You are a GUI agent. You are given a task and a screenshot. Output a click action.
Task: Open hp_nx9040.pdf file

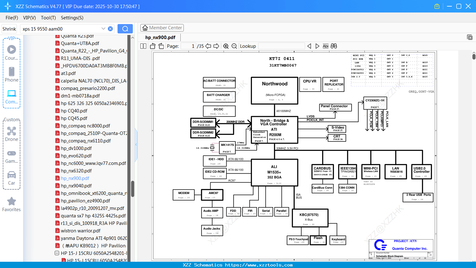76,186
